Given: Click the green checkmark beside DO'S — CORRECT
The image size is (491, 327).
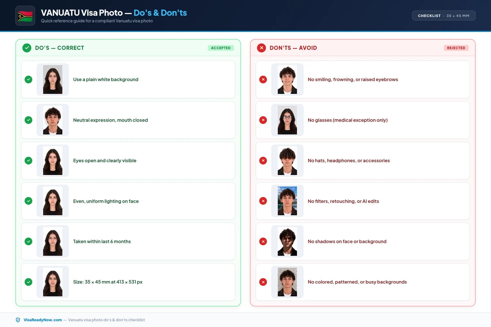Looking at the screenshot, I should (27, 48).
